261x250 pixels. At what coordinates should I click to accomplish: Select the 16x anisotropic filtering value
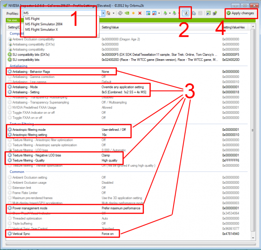104,135
